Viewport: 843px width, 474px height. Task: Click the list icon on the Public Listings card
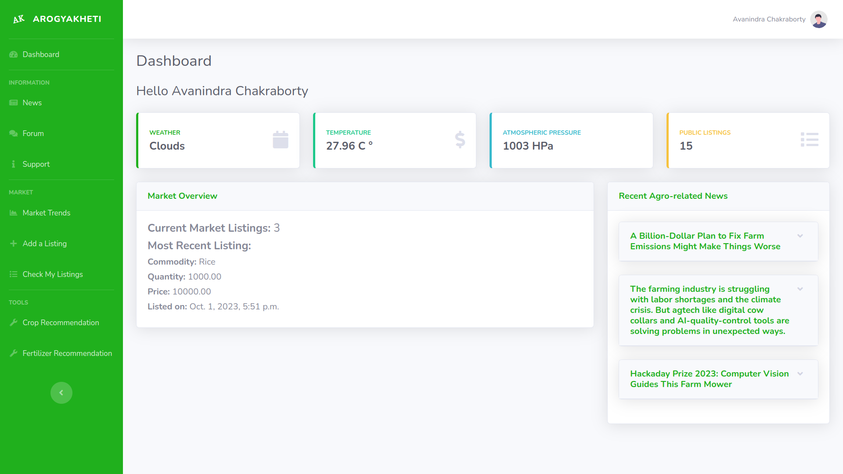point(809,140)
